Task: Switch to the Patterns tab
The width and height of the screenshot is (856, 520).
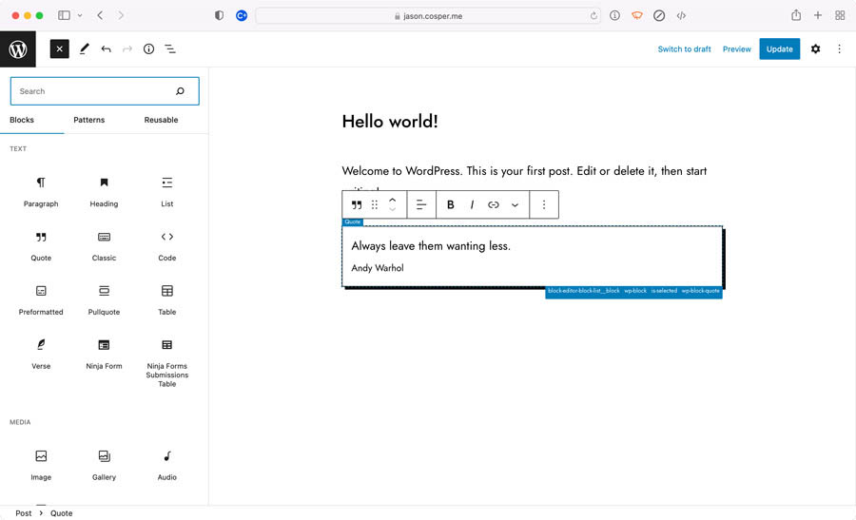Action: pos(89,120)
